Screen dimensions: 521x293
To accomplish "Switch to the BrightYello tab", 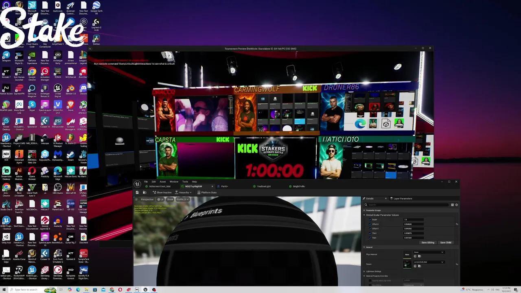I will coord(299,186).
